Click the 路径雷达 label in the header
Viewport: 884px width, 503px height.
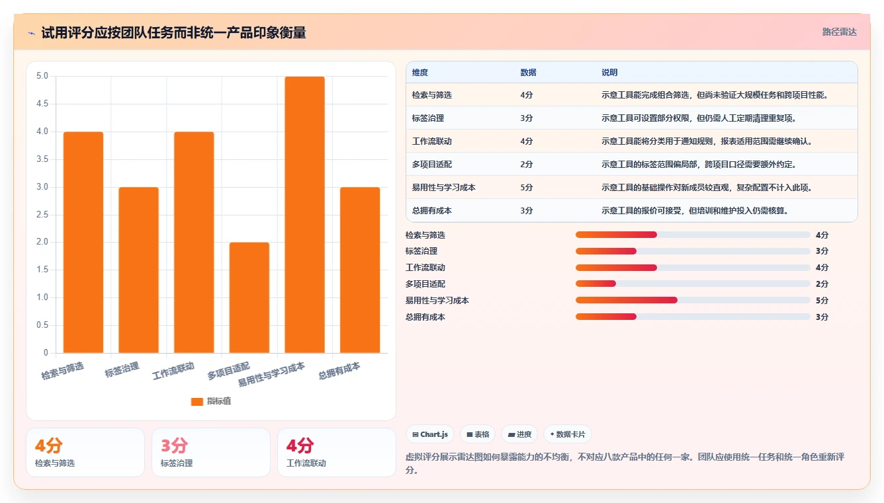[840, 32]
